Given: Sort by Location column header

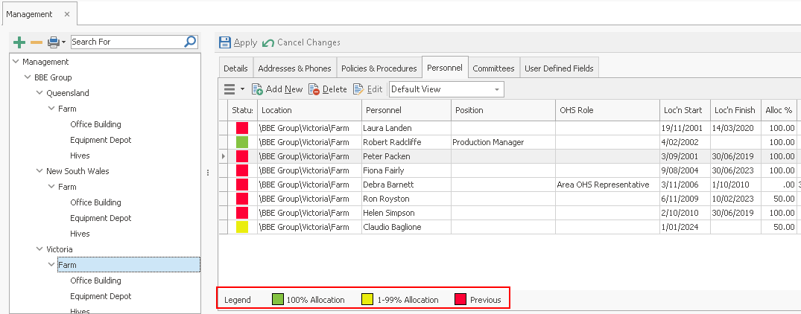Looking at the screenshot, I should pyautogui.click(x=309, y=110).
